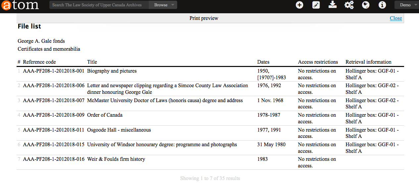Close the print preview
Viewport: 419px width, 183px height.
(396, 18)
